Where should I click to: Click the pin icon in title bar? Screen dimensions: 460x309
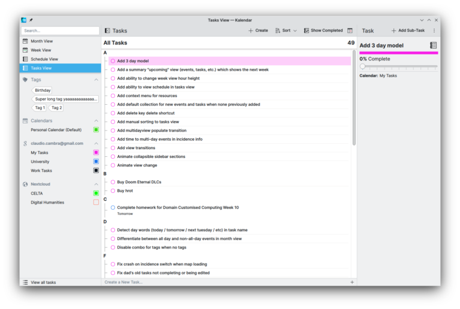pos(31,20)
